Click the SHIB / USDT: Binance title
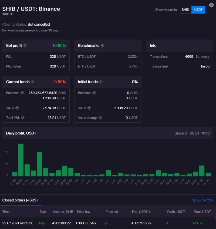The image size is (216, 229). [x=31, y=9]
